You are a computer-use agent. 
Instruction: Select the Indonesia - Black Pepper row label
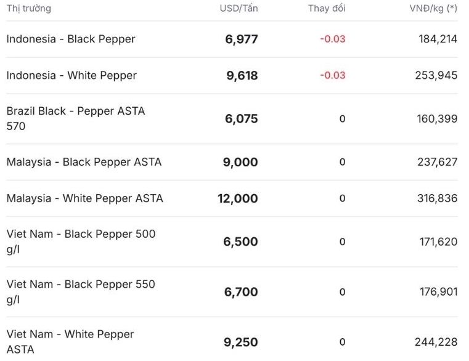click(x=71, y=39)
